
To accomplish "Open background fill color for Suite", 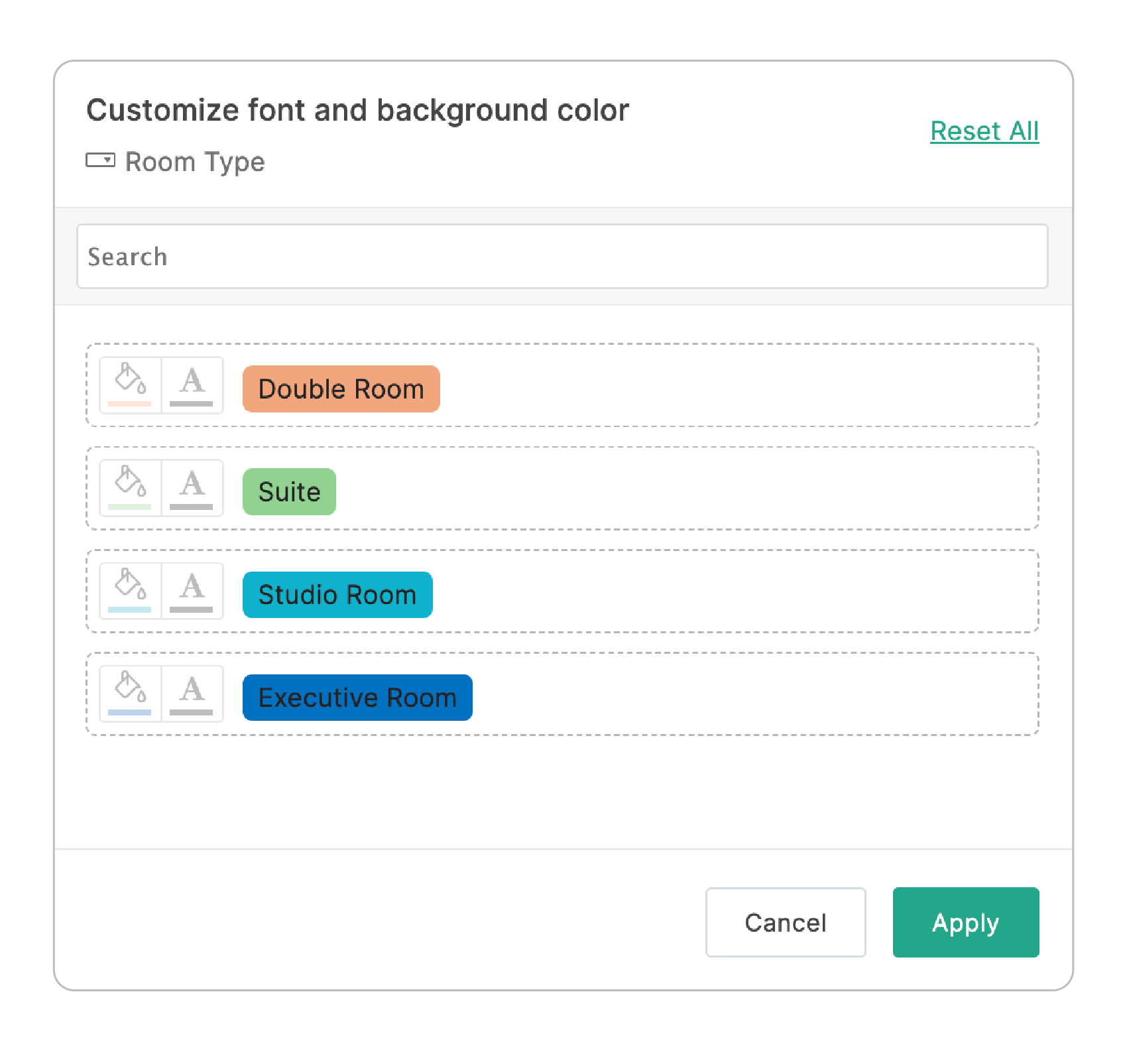I will coord(130,488).
